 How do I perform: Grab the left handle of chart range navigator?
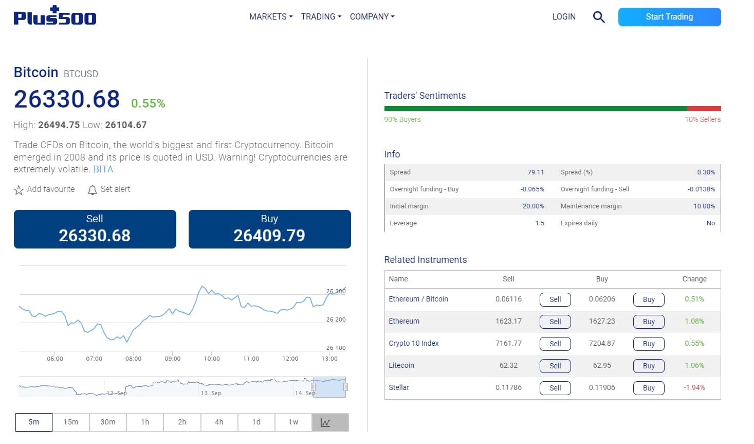(313, 387)
